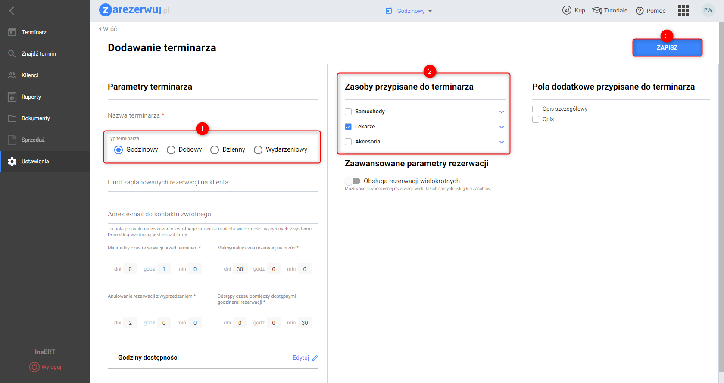The height and width of the screenshot is (383, 724).
Task: Click the apps grid icon in header
Action: (x=683, y=10)
